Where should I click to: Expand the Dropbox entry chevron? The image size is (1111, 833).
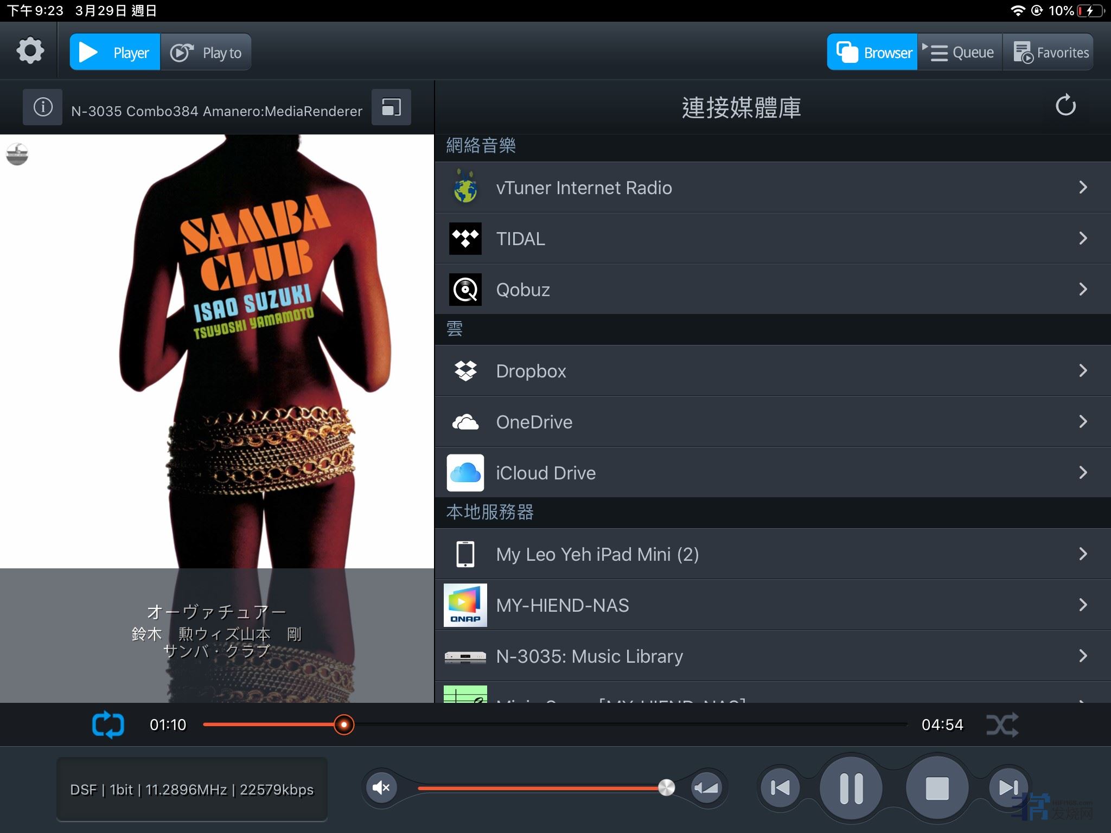1083,370
